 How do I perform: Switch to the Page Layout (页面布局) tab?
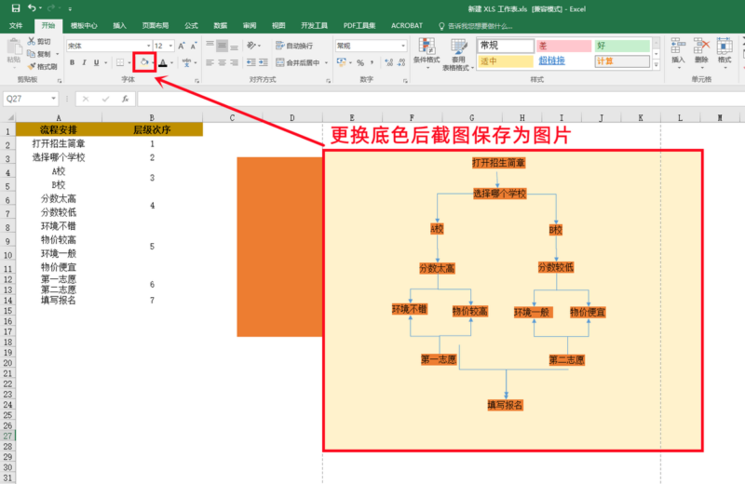[x=156, y=26]
